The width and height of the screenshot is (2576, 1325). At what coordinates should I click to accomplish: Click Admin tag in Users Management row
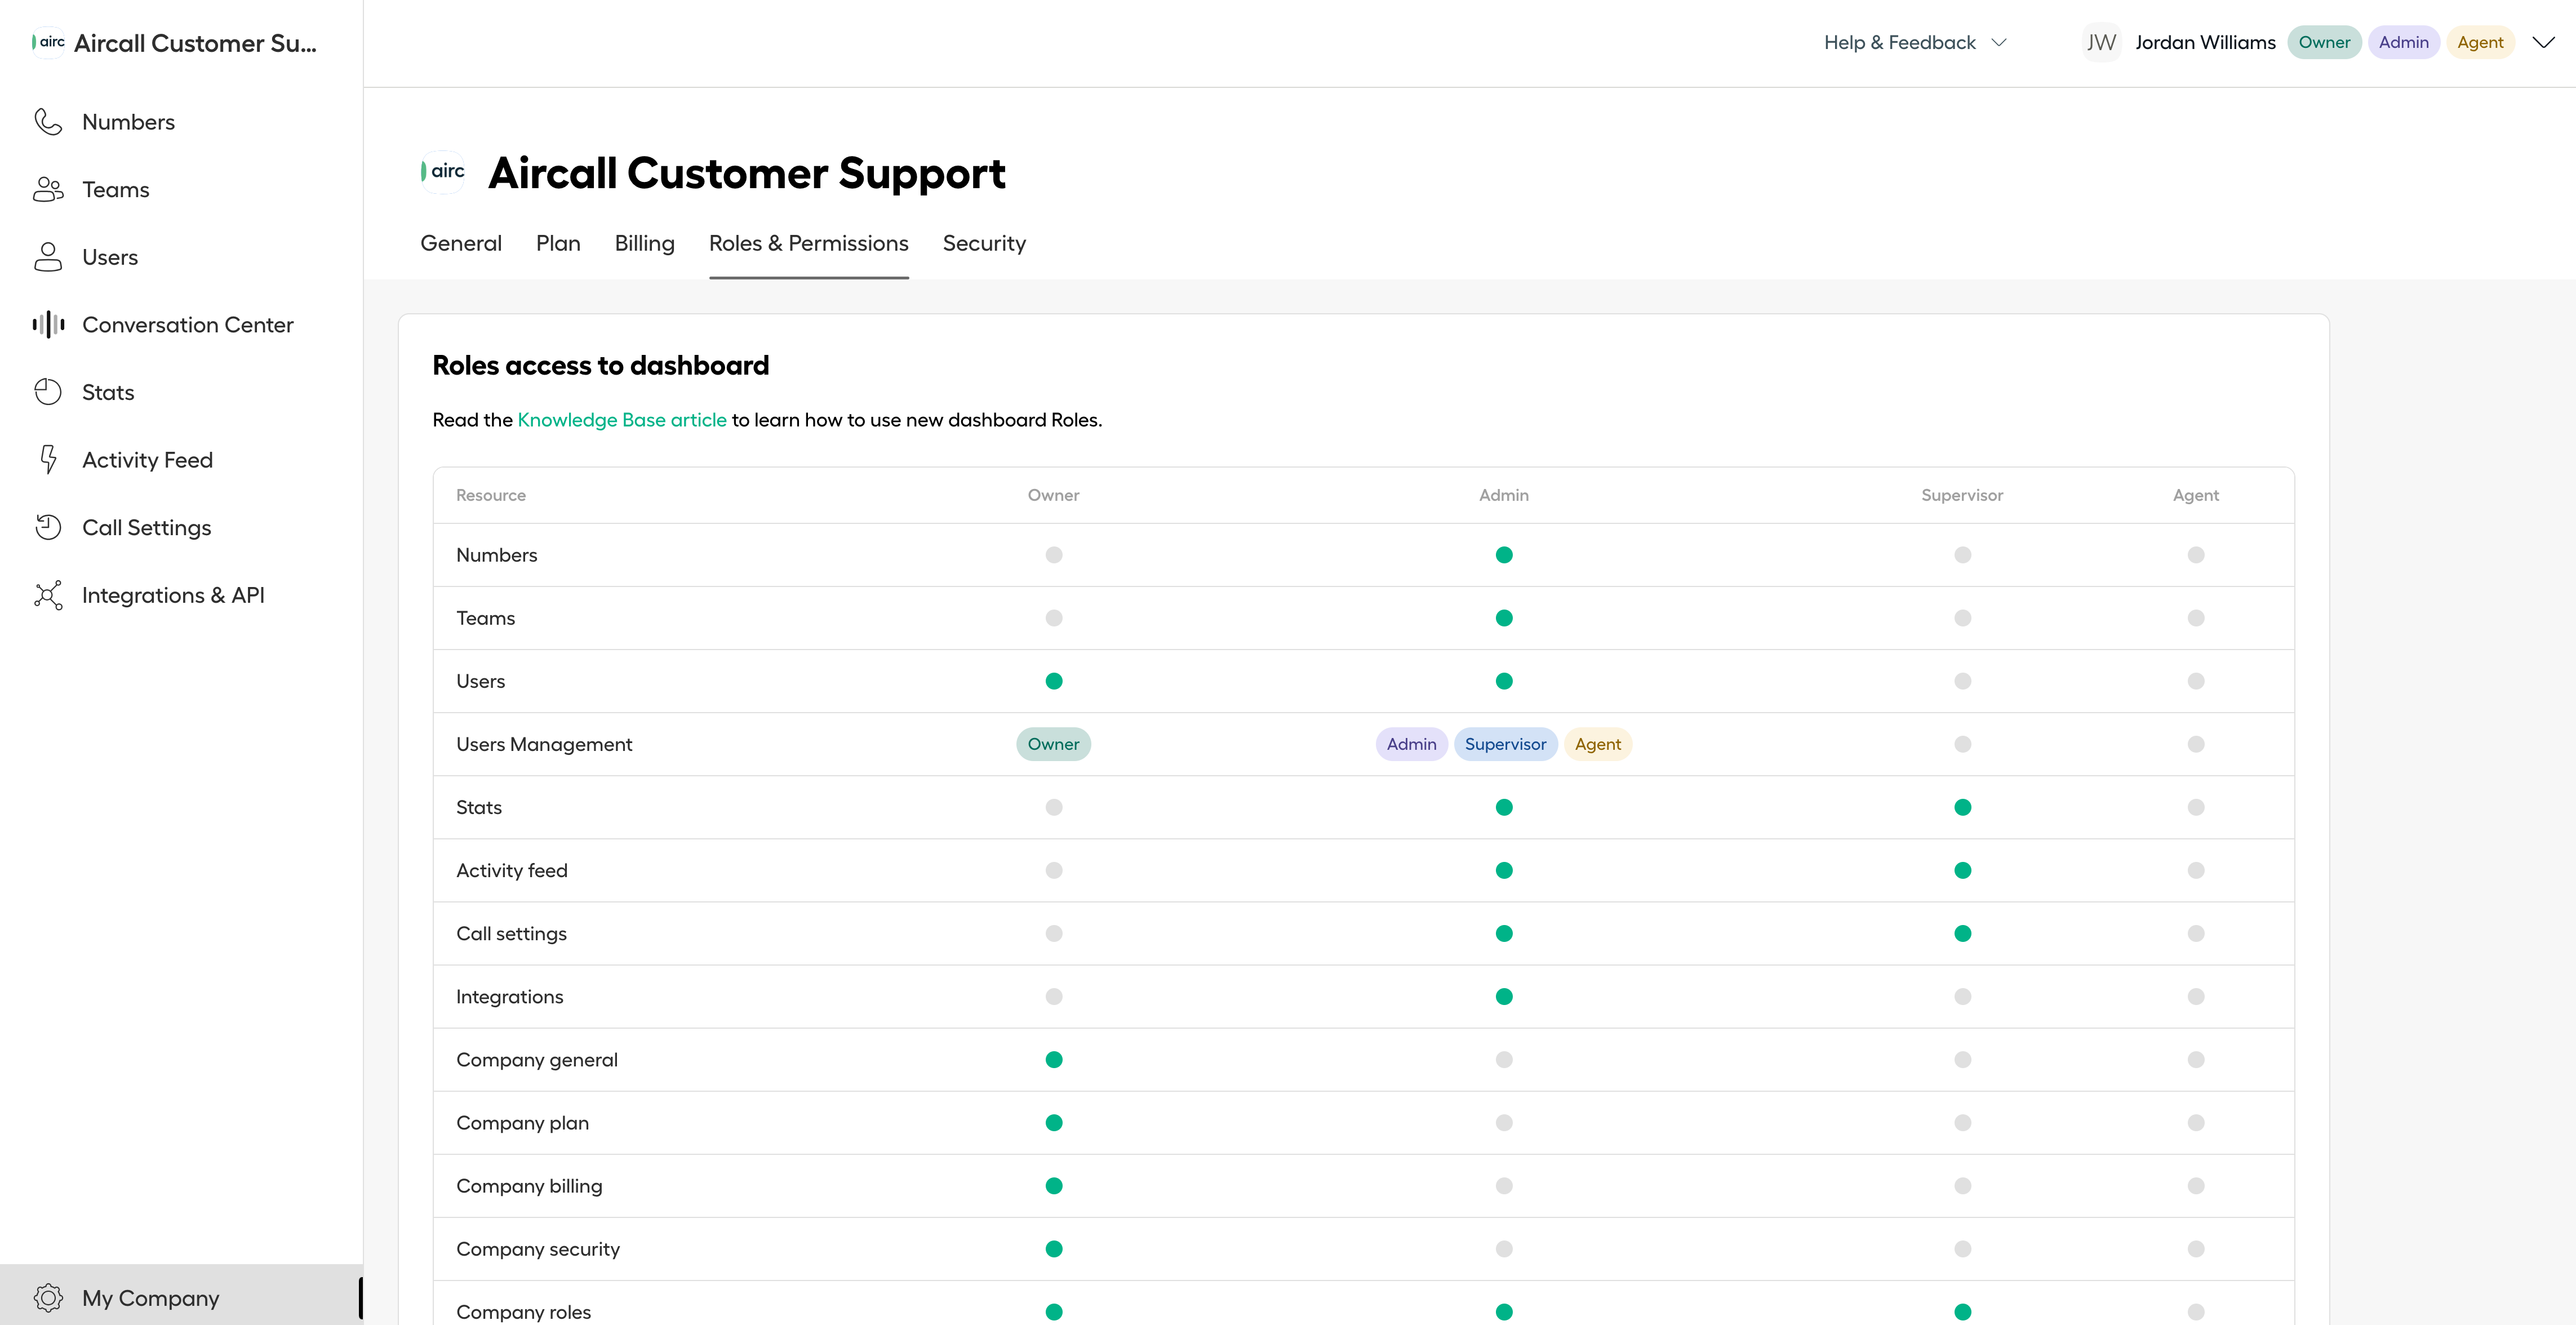coord(1411,744)
